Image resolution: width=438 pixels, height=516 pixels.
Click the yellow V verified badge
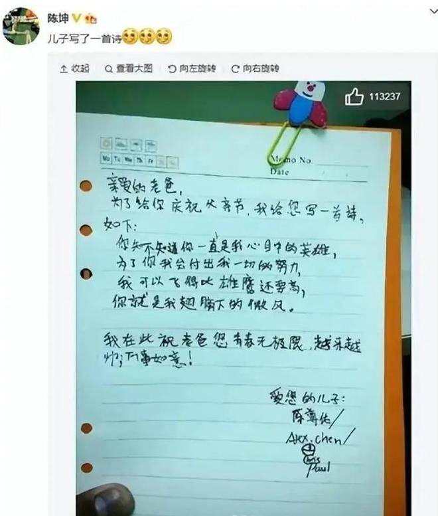tap(76, 19)
